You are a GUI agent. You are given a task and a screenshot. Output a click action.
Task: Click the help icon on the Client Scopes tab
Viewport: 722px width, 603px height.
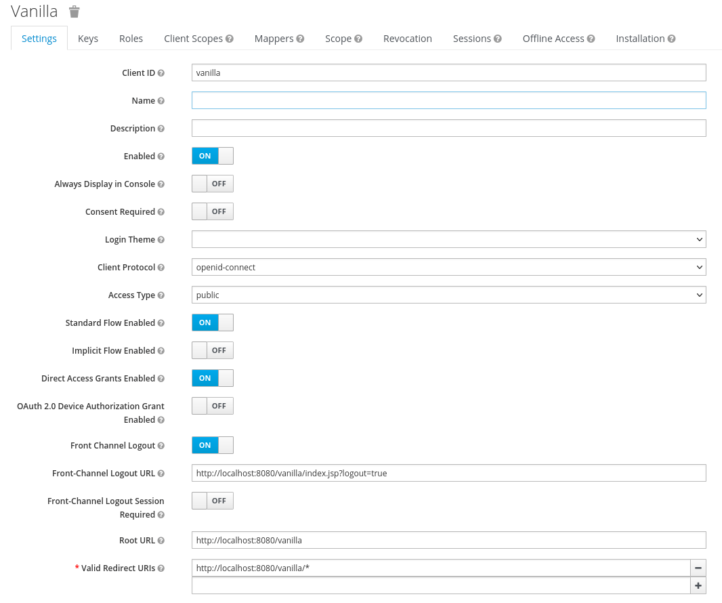[x=229, y=39]
